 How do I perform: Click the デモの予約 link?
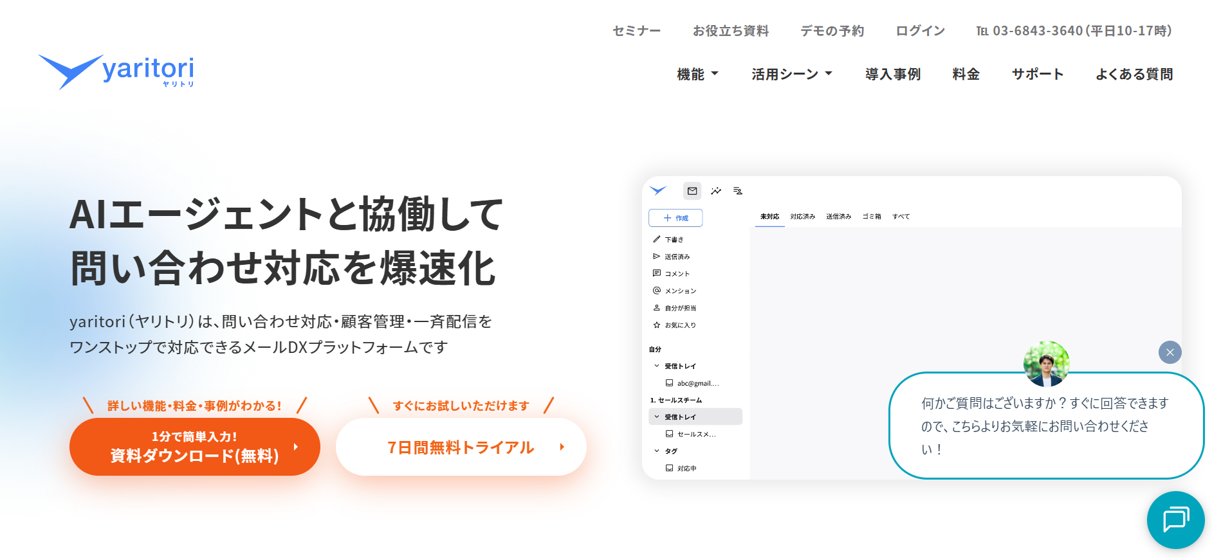[832, 31]
